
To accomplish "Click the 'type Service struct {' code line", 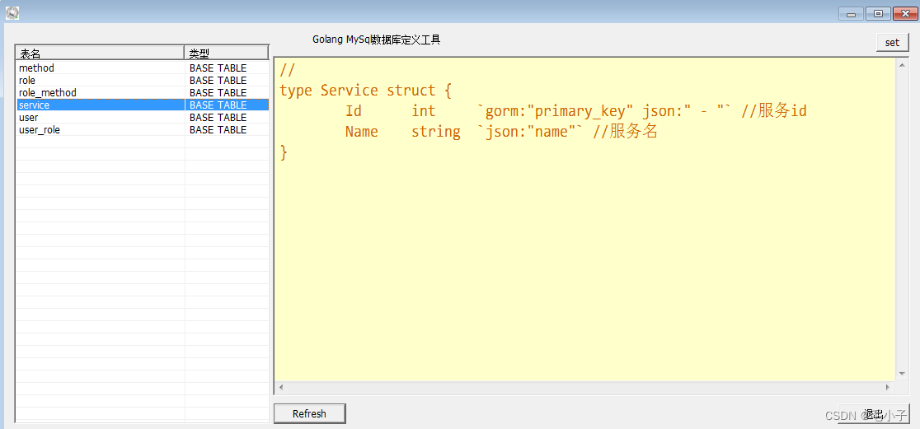I will point(365,91).
